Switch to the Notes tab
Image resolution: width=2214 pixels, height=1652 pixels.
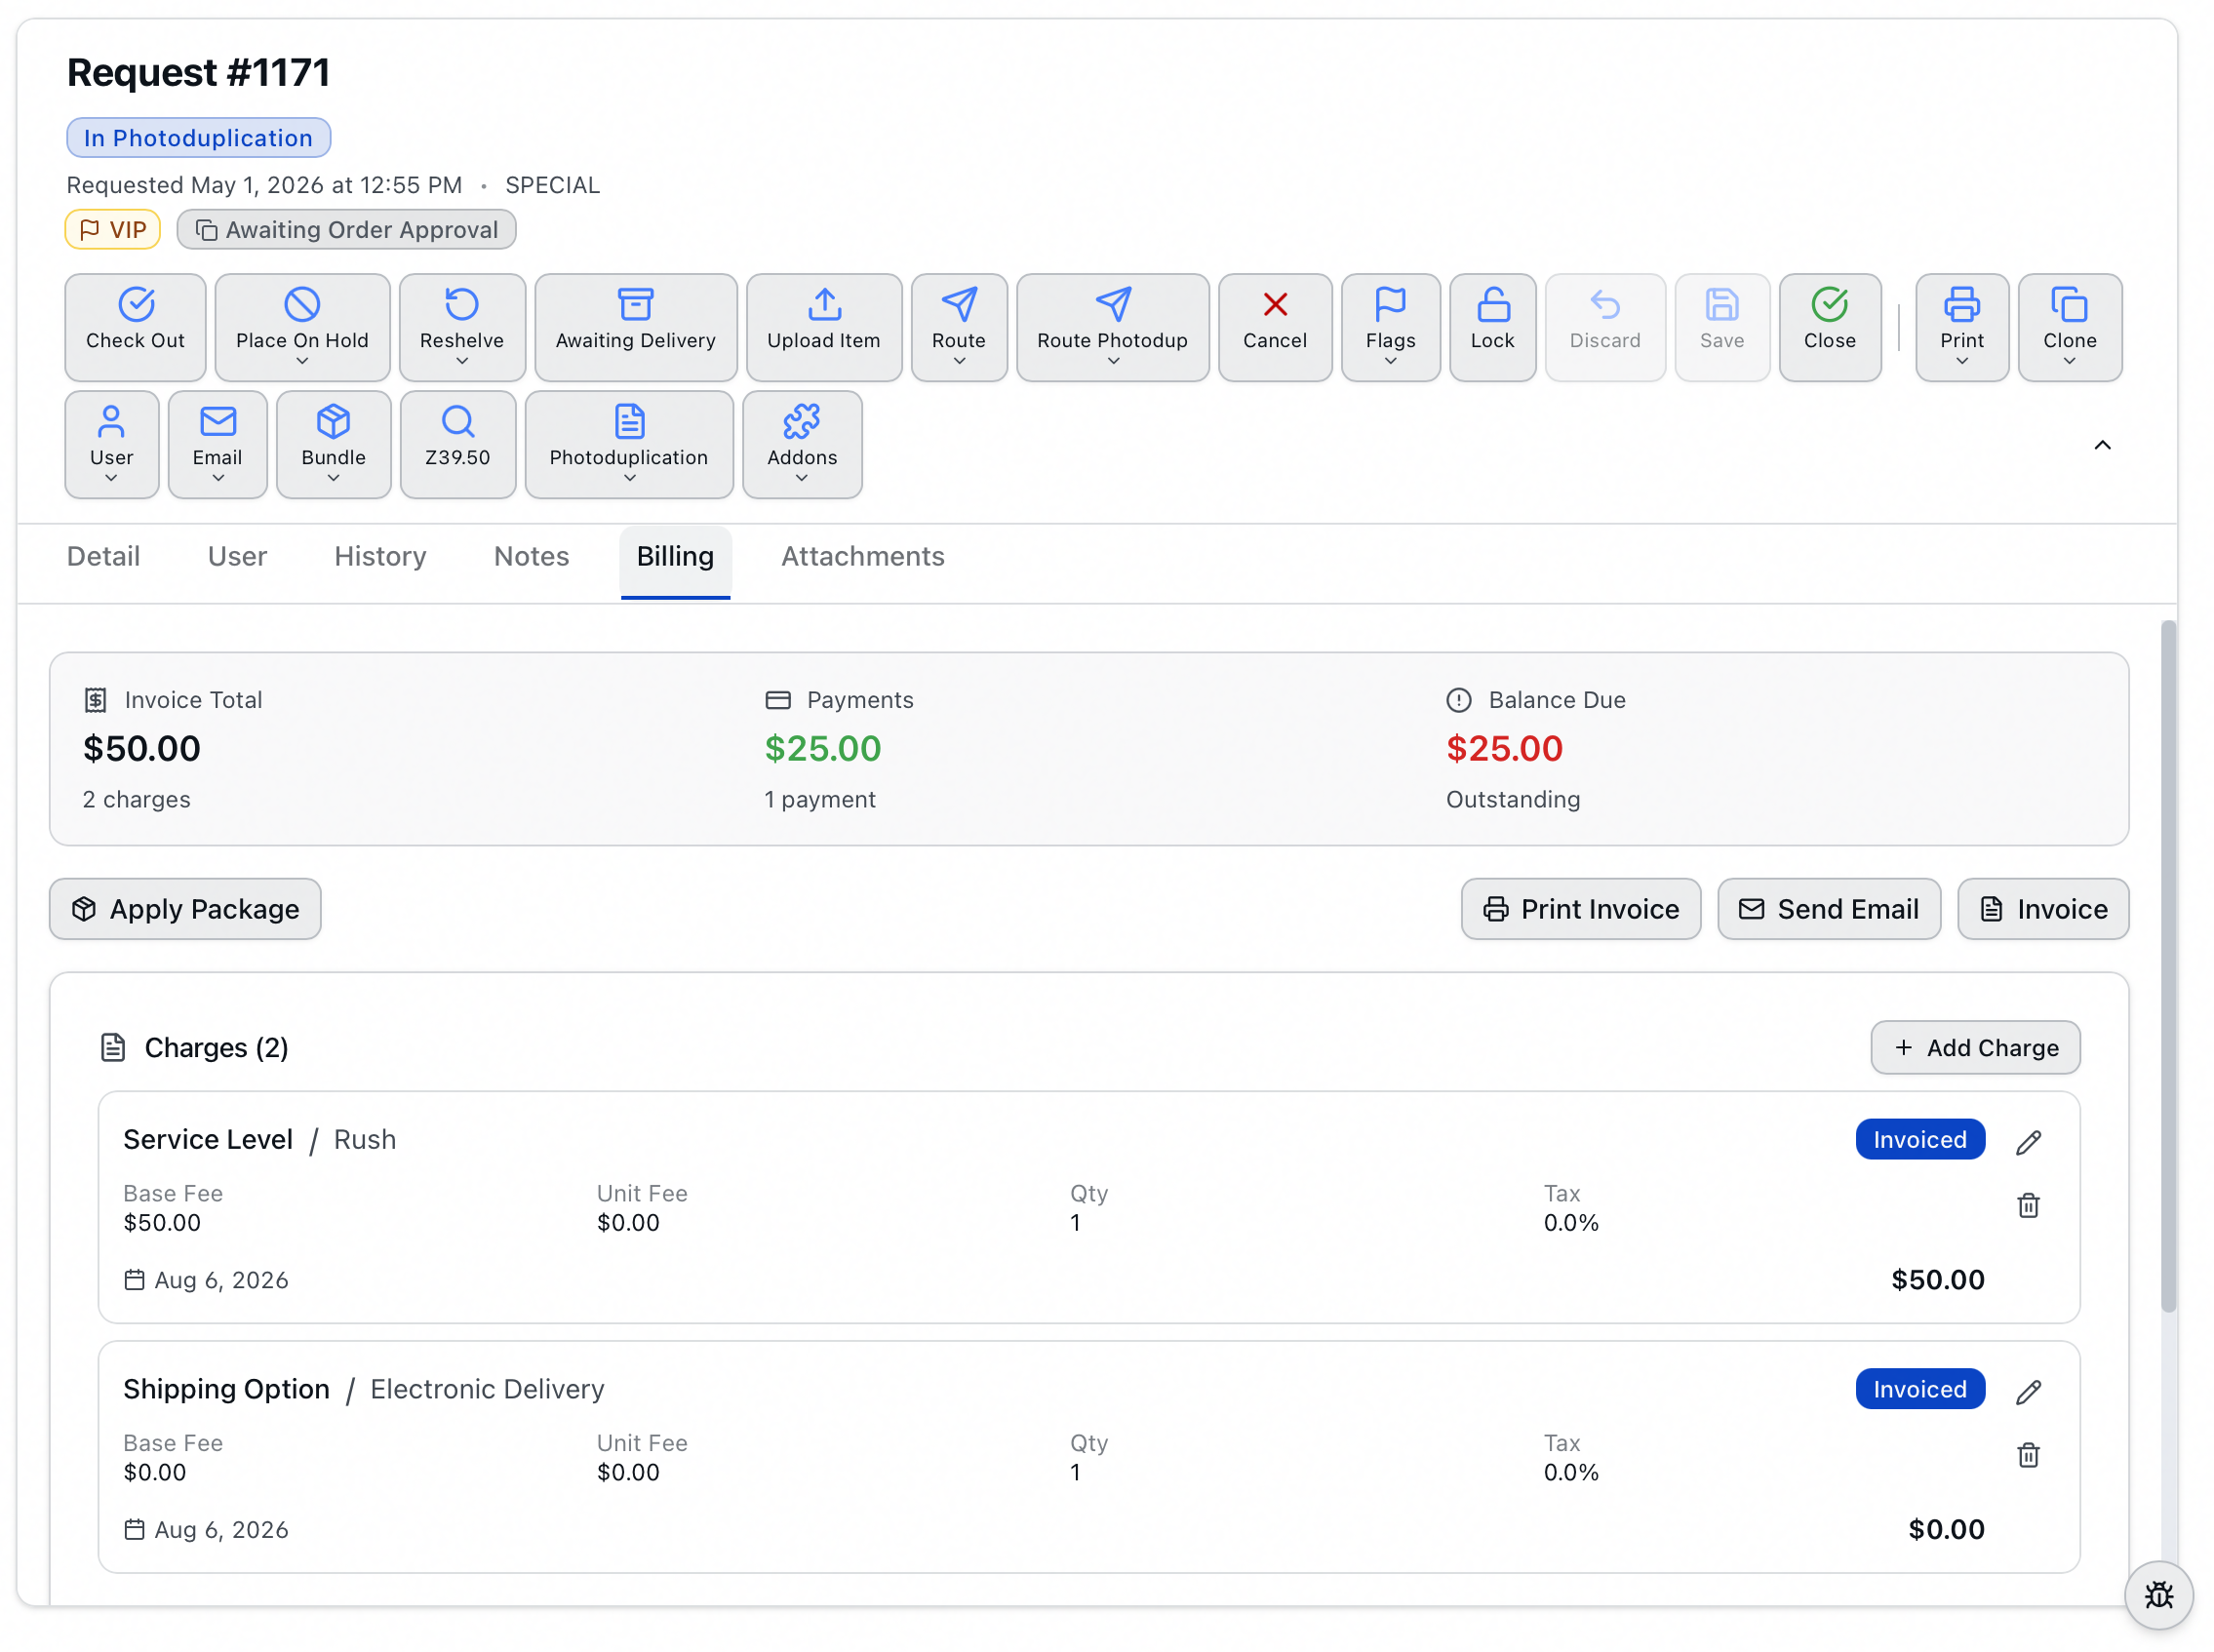(531, 556)
